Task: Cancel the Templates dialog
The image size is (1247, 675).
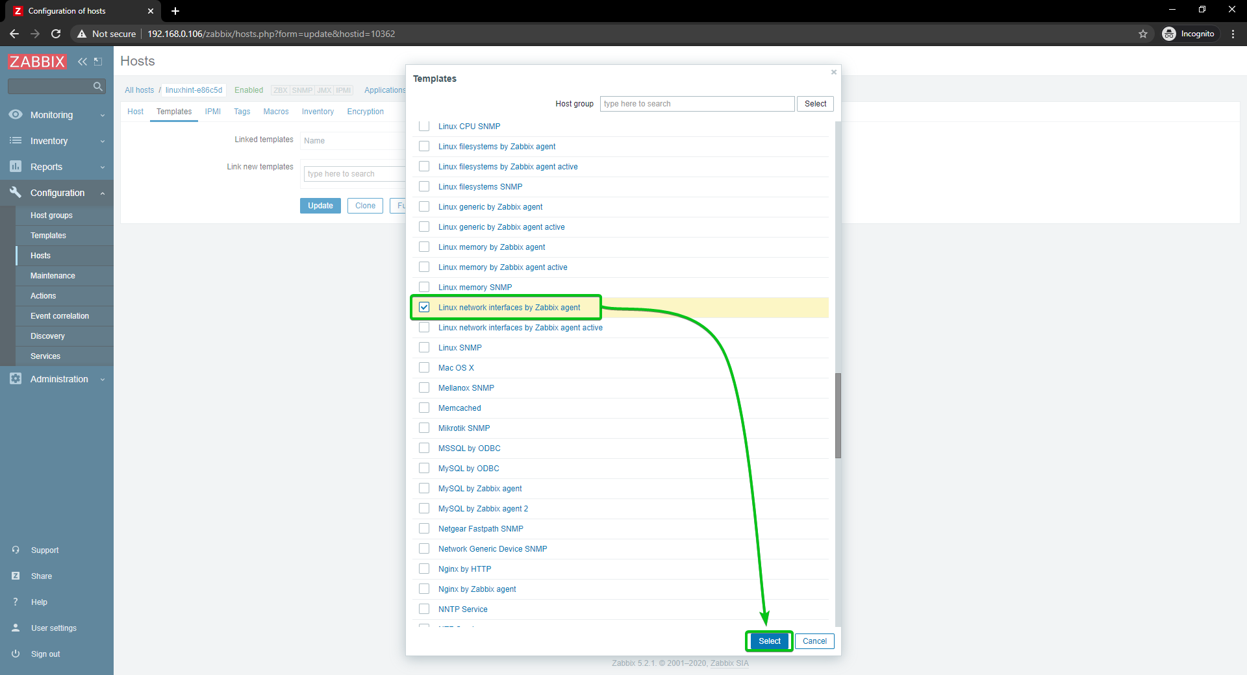Action: tap(814, 641)
